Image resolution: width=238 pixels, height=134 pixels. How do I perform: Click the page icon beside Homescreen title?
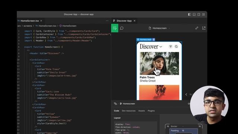pos(150,28)
